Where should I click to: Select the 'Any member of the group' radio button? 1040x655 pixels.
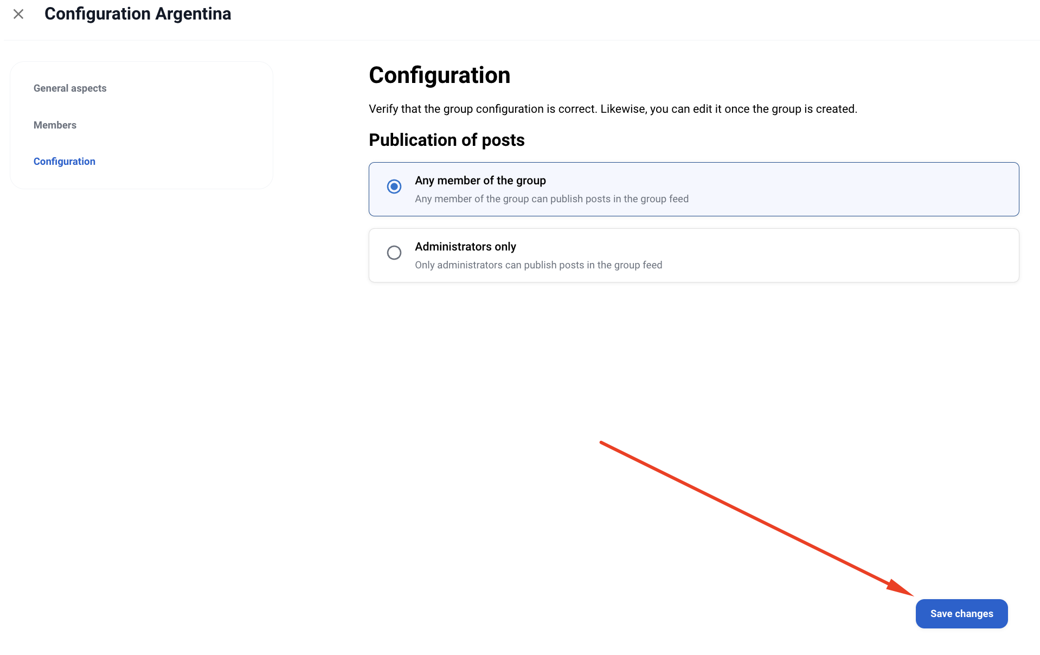394,187
